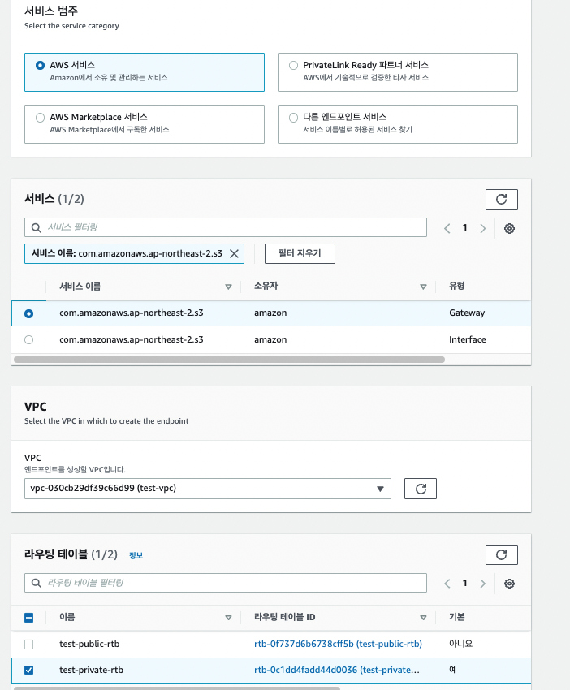Click the 필터 지우기 button
The width and height of the screenshot is (570, 690).
(300, 253)
